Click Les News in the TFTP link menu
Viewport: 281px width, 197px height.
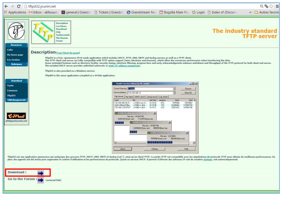pyautogui.click(x=61, y=26)
